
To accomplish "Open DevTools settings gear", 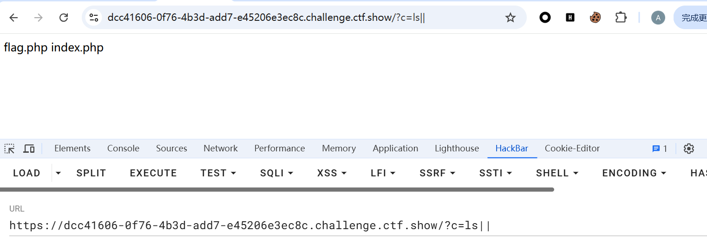I will (x=689, y=149).
